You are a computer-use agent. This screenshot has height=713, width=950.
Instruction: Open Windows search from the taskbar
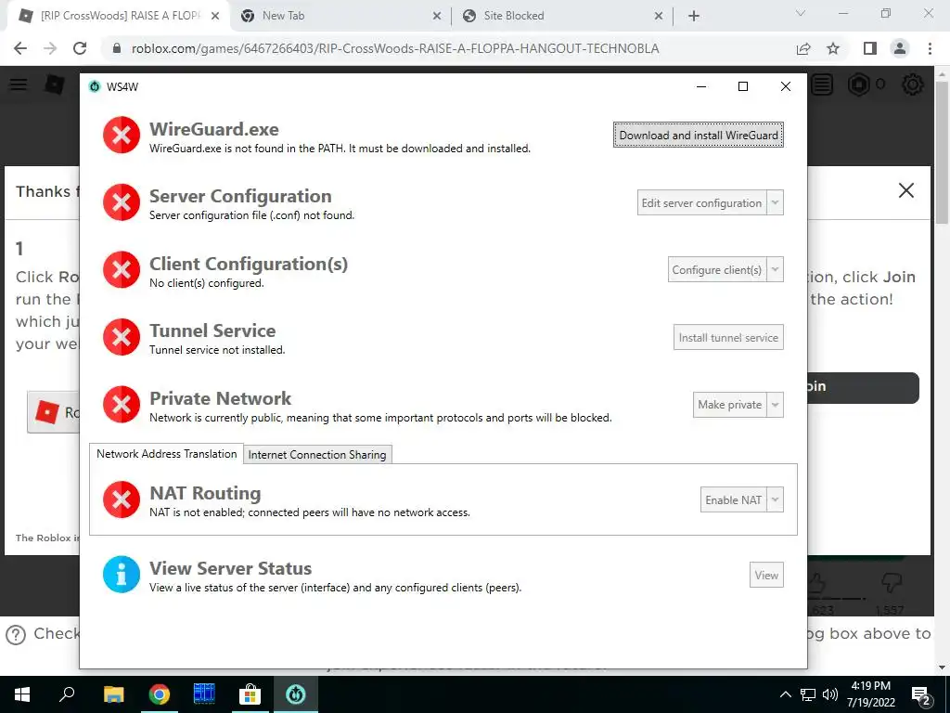click(x=67, y=694)
